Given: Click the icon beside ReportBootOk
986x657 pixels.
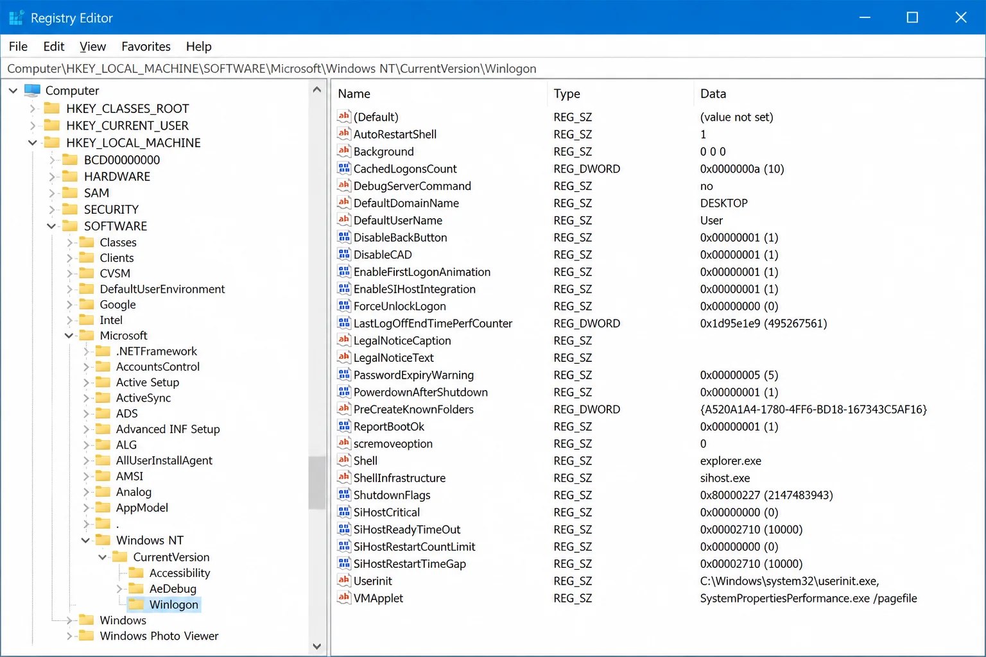Looking at the screenshot, I should (x=344, y=426).
